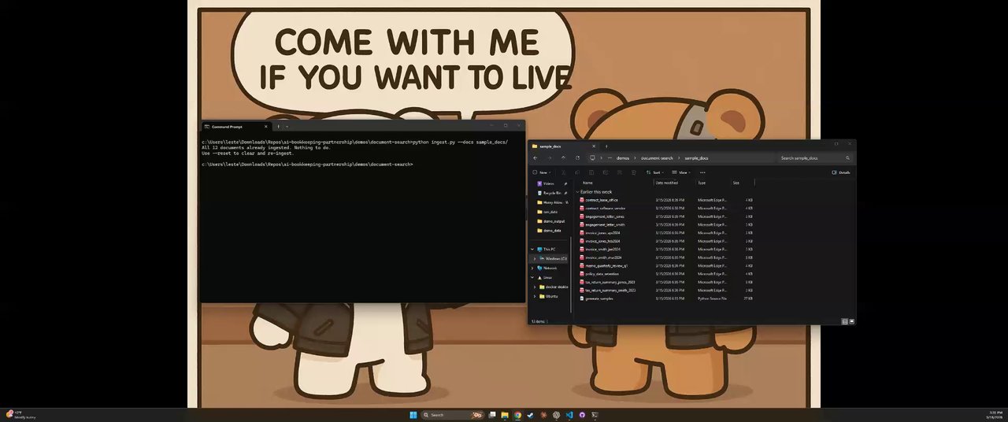Viewport: 1008px width, 422px height.
Task: Select Network in the navigation pane
Action: pyautogui.click(x=550, y=268)
